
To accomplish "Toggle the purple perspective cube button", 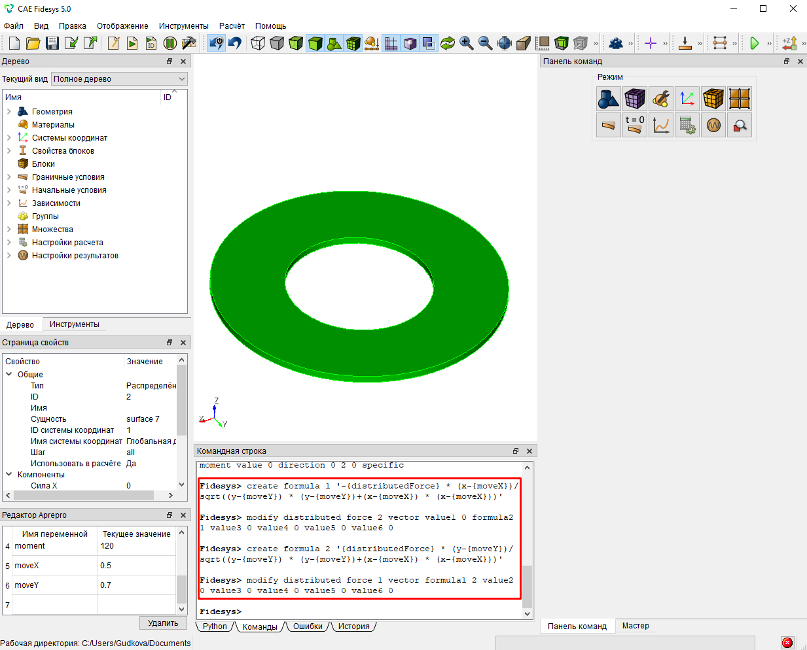I will click(410, 43).
